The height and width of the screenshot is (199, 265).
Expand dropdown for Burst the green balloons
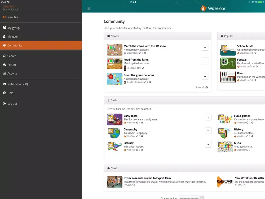205,76
